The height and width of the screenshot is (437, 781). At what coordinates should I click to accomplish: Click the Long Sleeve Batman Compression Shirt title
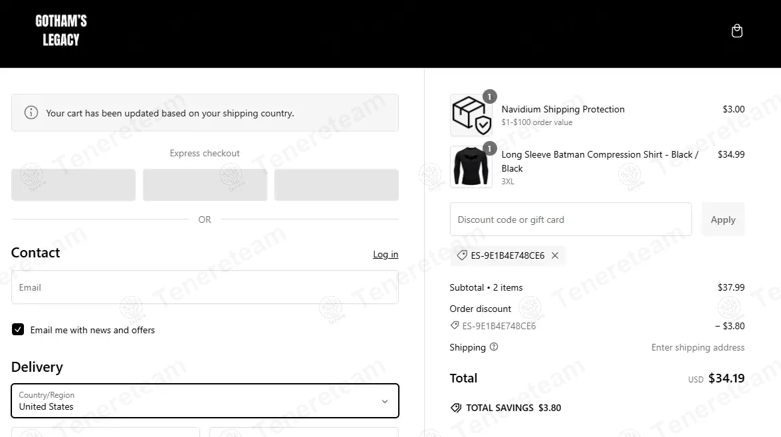pos(600,154)
